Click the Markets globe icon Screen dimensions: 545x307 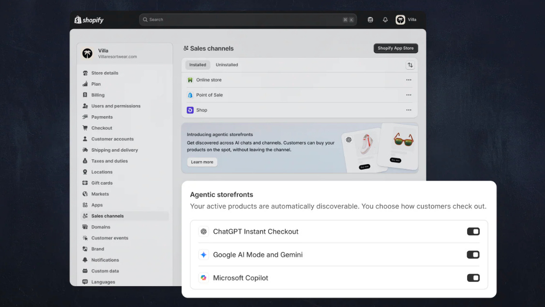point(85,194)
